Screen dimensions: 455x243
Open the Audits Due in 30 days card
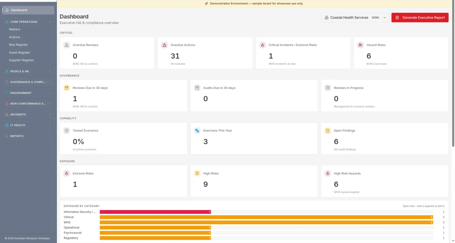(254, 95)
